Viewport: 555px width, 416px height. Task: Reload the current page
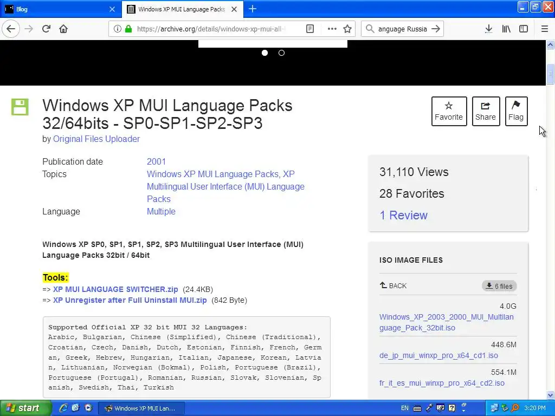(47, 29)
